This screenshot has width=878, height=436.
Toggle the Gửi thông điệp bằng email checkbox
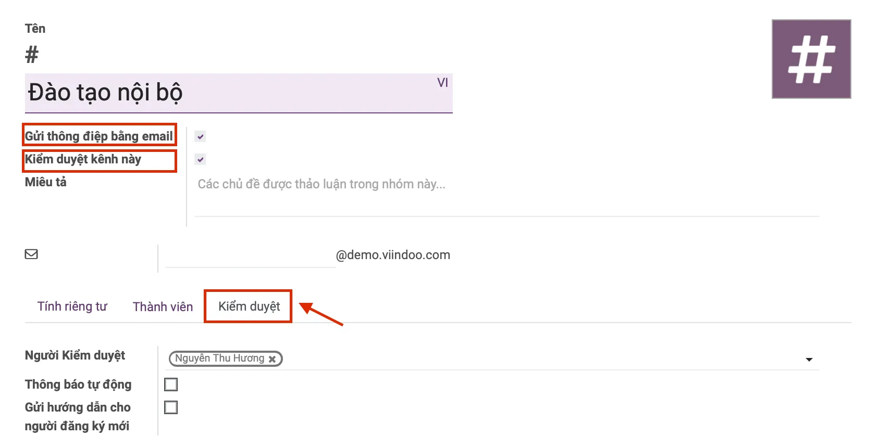(200, 136)
